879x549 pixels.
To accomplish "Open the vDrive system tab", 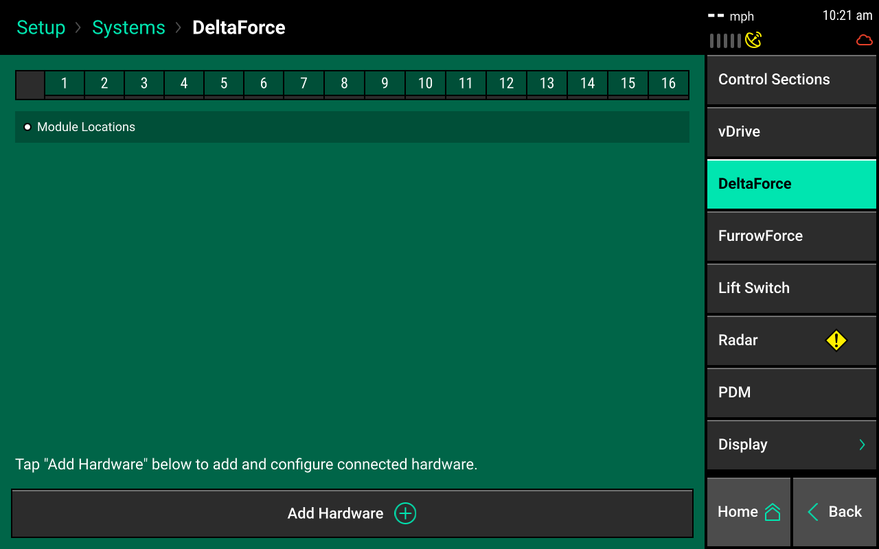I will [792, 132].
